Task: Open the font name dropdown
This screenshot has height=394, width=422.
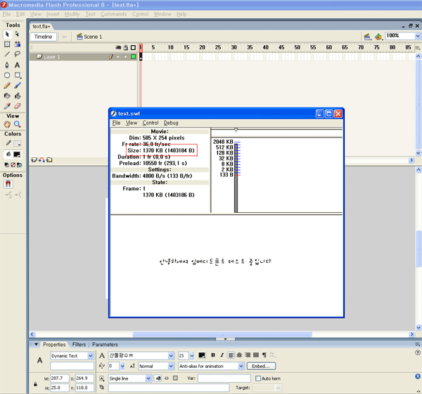Action: pyautogui.click(x=171, y=356)
